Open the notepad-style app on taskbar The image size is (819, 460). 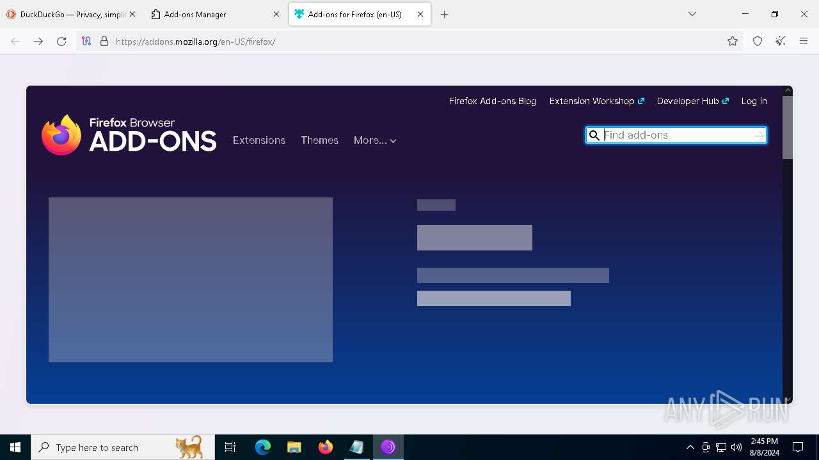pyautogui.click(x=356, y=447)
